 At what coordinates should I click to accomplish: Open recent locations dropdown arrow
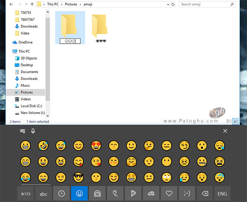click(x=26, y=4)
